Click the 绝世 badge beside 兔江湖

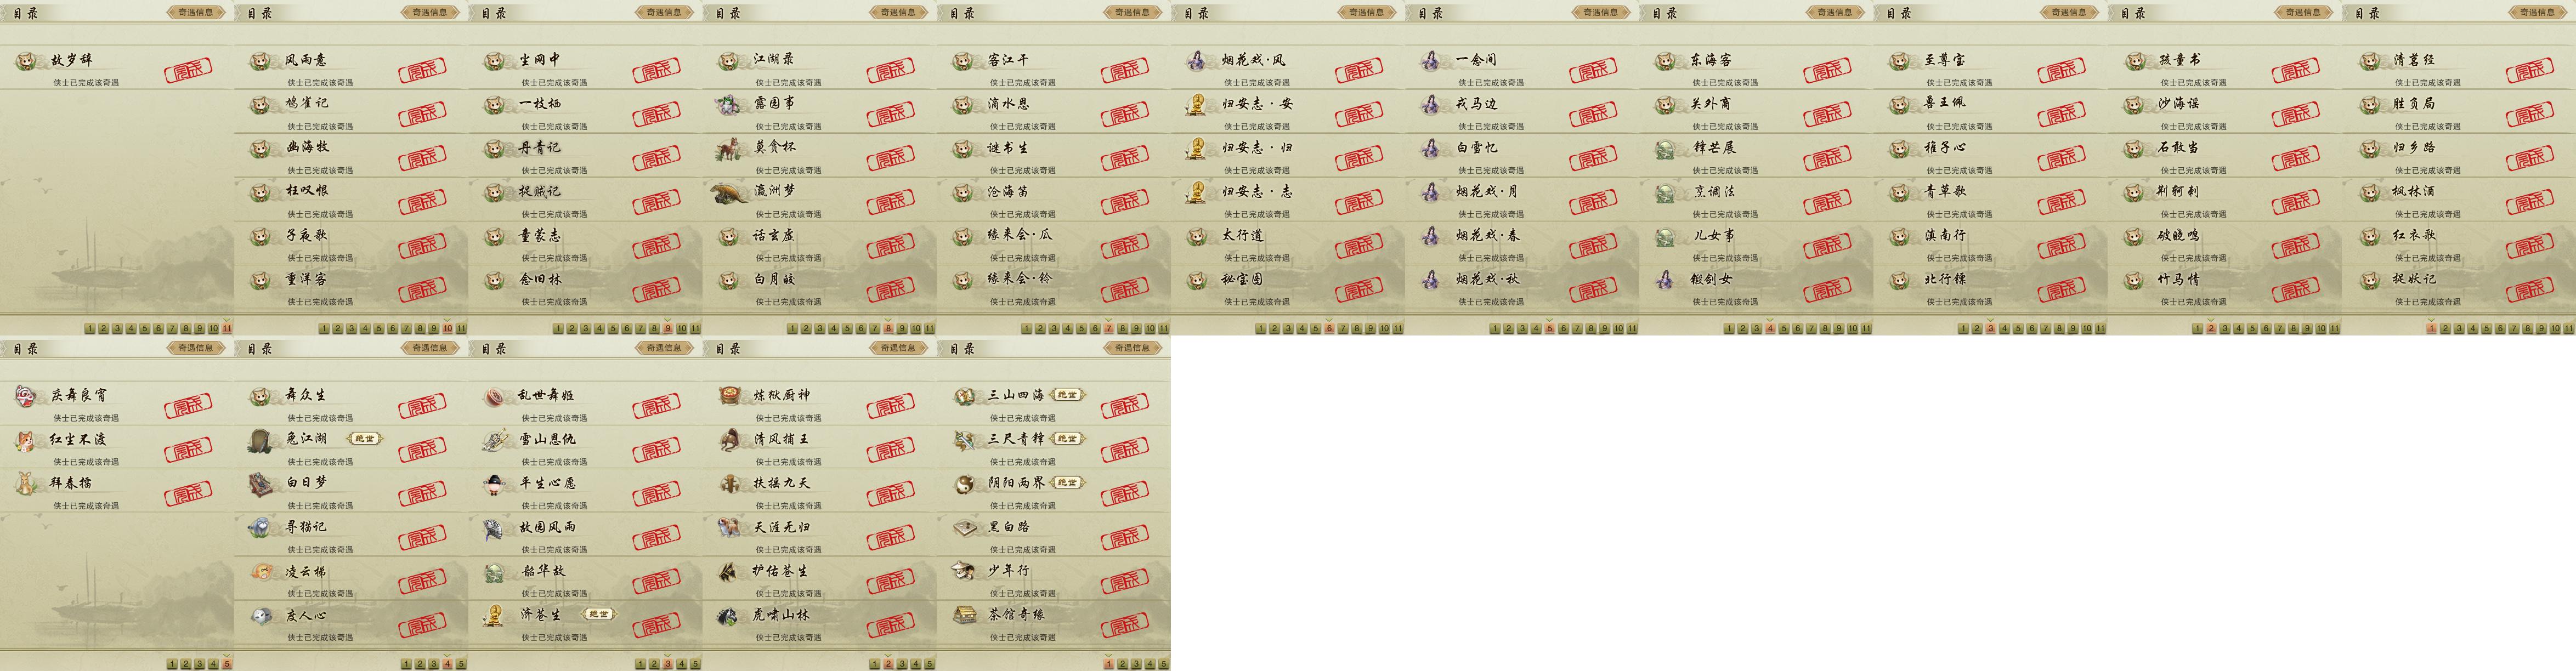point(365,439)
